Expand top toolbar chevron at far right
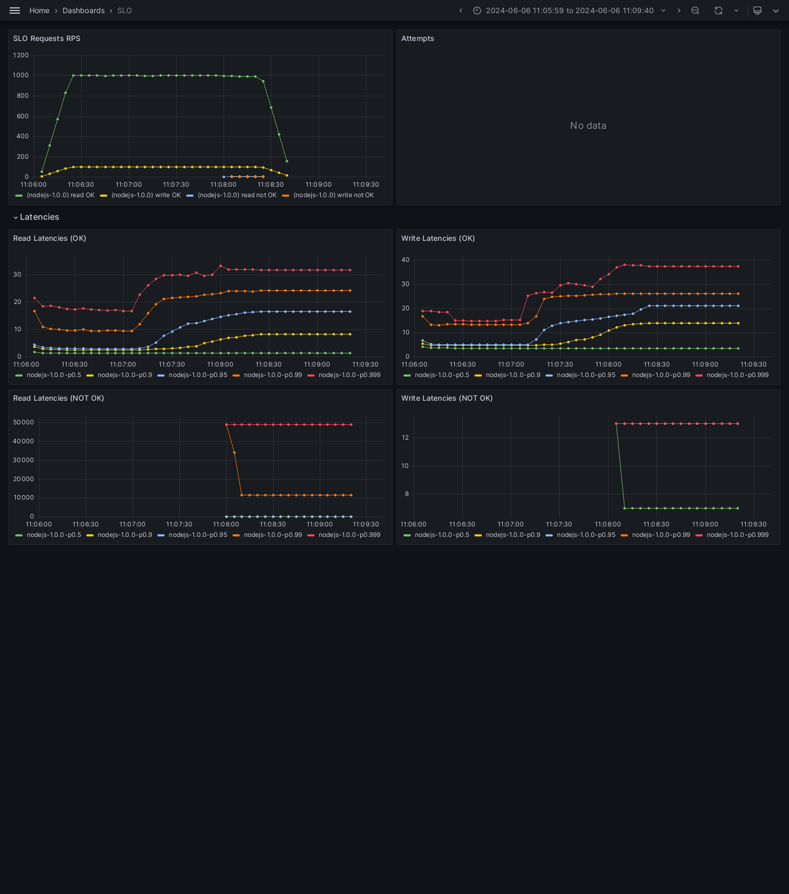Screen dimensions: 789x894 coord(776,11)
